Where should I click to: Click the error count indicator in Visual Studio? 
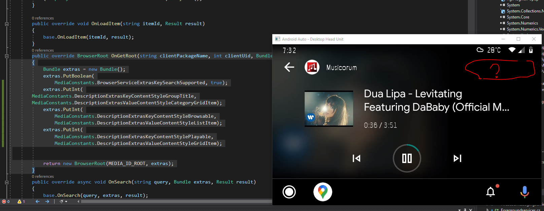click(x=6, y=202)
